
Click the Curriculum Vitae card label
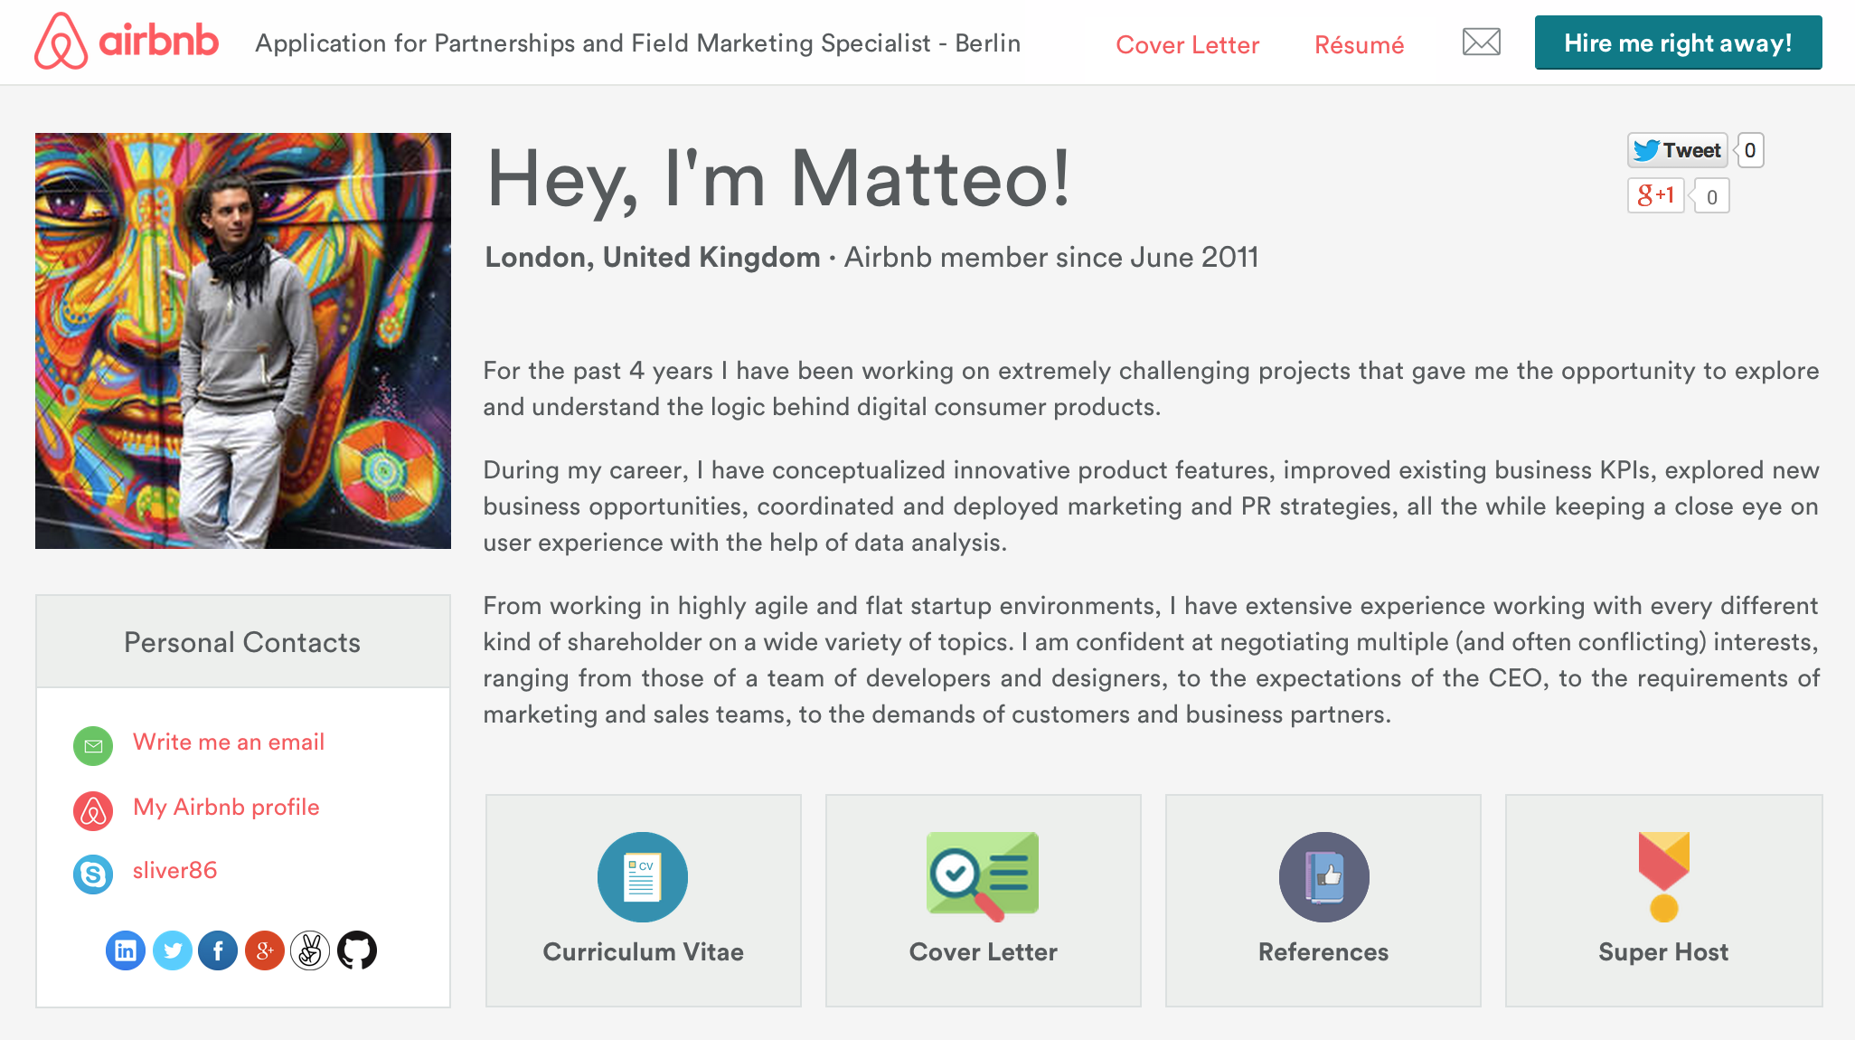click(643, 951)
